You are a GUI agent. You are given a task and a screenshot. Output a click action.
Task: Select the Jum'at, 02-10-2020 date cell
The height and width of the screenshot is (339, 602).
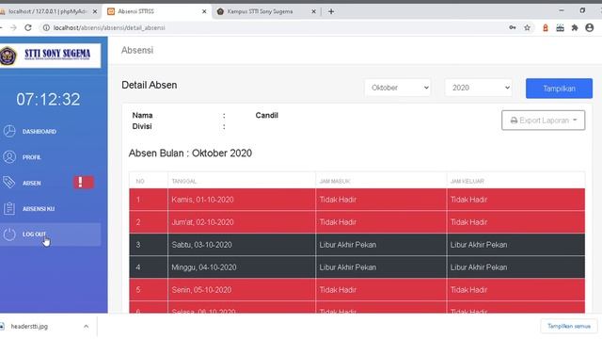point(242,222)
